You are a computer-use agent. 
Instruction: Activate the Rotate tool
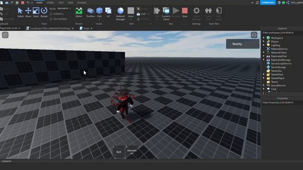coord(44,12)
